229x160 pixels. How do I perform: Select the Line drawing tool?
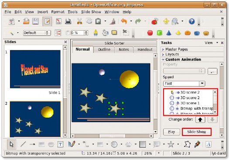click(x=23, y=144)
